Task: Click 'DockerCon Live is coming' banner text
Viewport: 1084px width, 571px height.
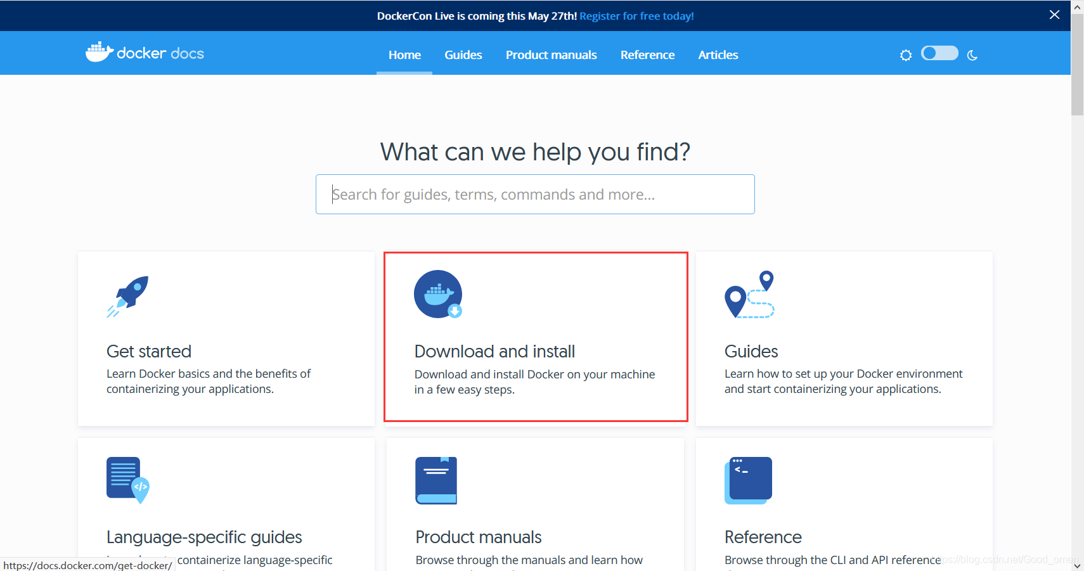Action: pos(477,16)
